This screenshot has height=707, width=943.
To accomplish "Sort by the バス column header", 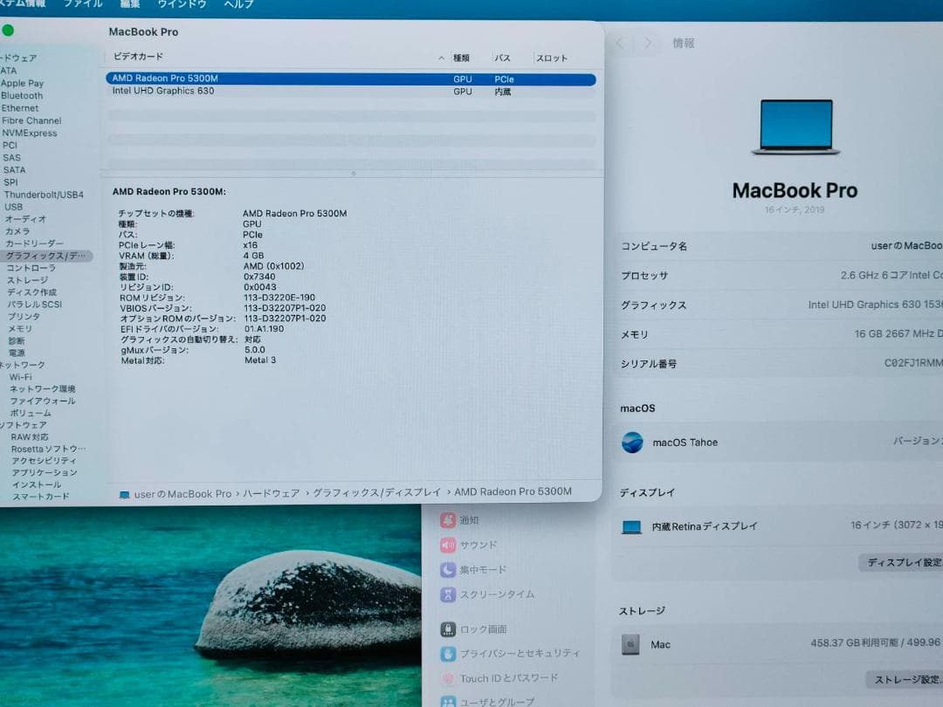I will point(503,58).
